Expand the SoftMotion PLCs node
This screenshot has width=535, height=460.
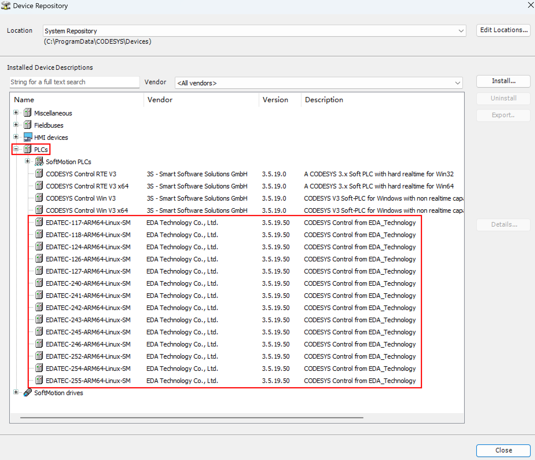pos(27,161)
